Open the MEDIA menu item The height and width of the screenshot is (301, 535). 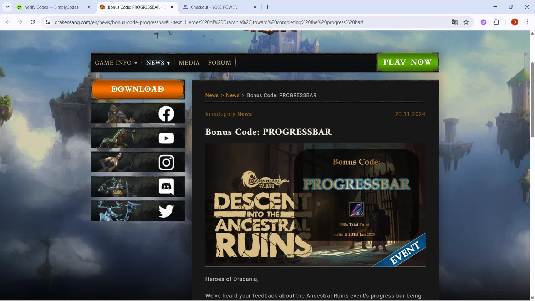click(x=189, y=63)
